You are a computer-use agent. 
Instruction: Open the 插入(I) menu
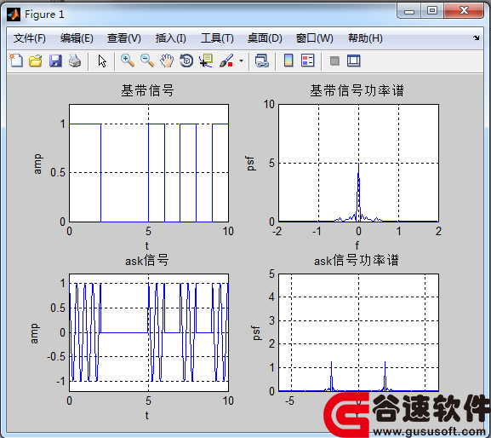tap(171, 38)
